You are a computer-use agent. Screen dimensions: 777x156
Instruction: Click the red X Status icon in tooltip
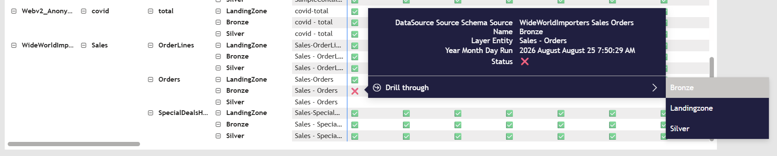pyautogui.click(x=524, y=62)
